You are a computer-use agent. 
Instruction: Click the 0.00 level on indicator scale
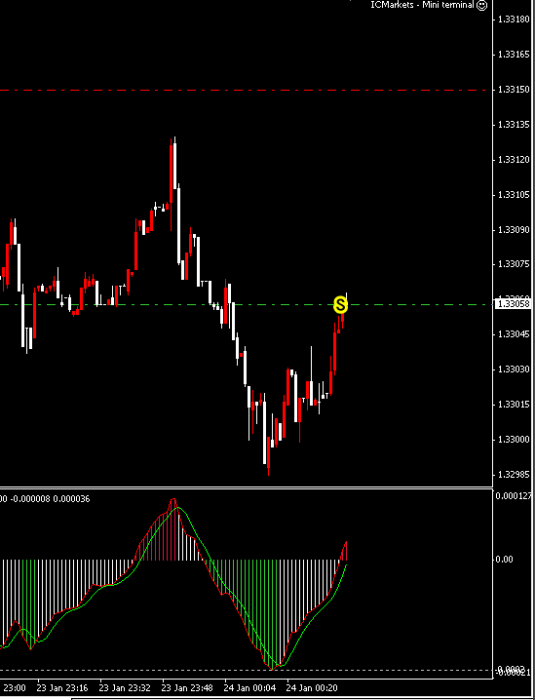pos(505,560)
